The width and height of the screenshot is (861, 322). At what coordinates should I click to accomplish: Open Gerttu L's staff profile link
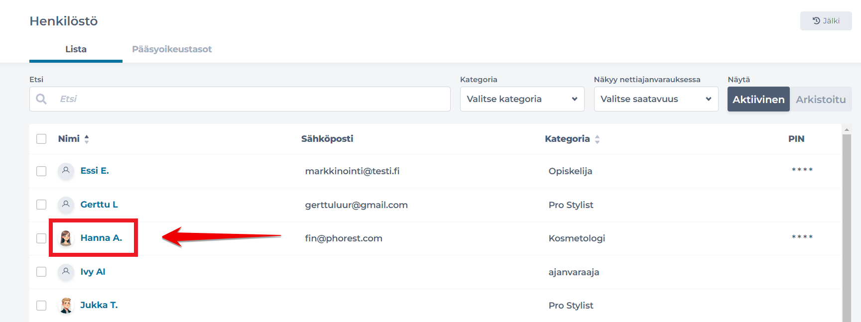tap(99, 205)
